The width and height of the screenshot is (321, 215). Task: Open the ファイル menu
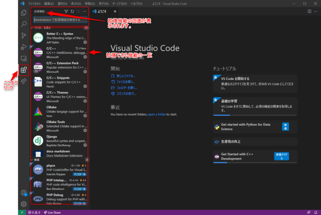click(x=34, y=4)
